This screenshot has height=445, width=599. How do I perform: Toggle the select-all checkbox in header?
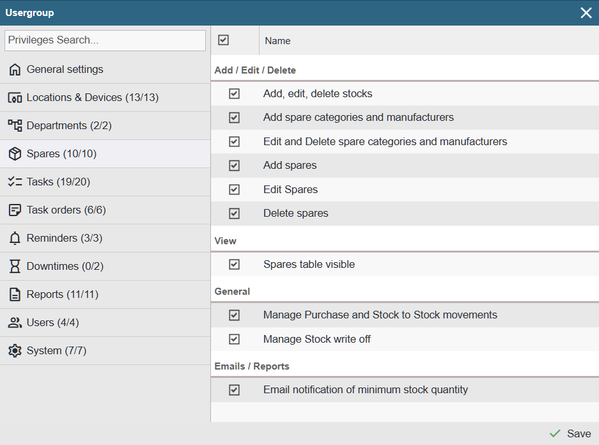(x=223, y=40)
